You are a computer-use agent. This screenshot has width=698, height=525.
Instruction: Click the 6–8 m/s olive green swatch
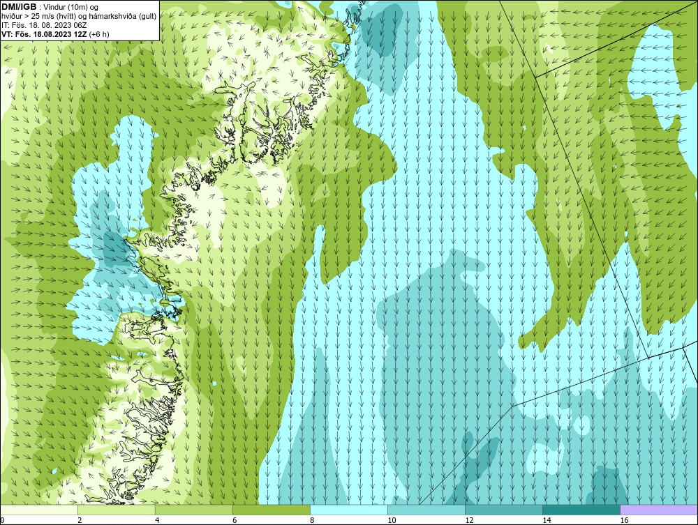[x=272, y=510]
